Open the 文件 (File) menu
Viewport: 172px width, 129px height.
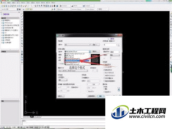pos(4,2)
